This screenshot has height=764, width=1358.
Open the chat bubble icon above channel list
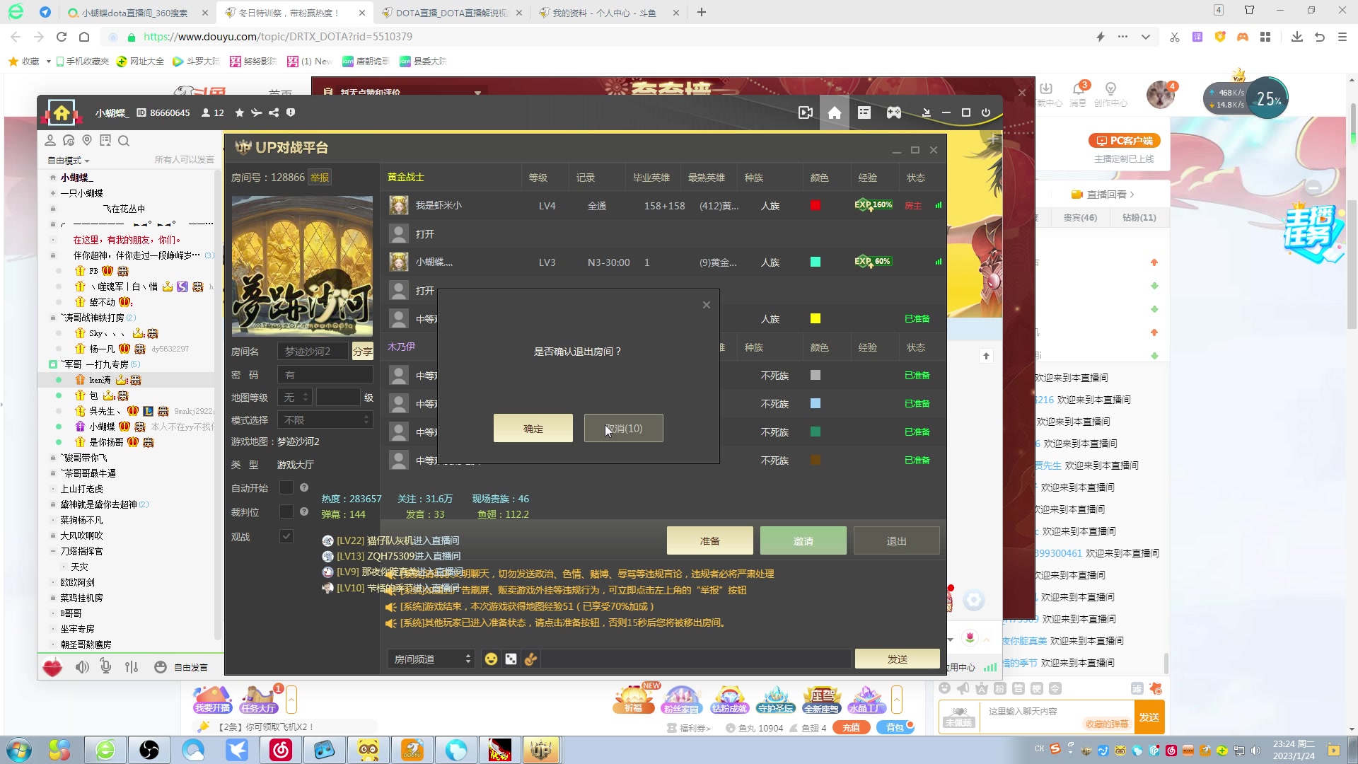coord(69,140)
